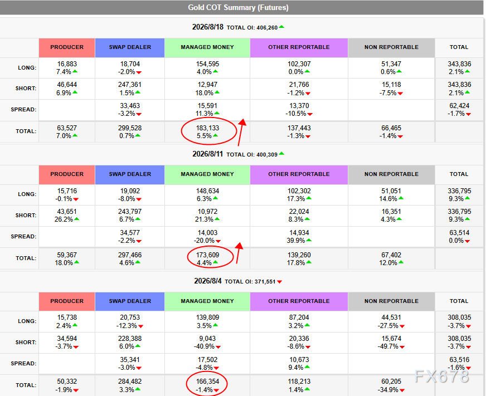Screen dimensions: 486x396
Task: Click Other Reportable short 21,766
Action: (x=299, y=85)
